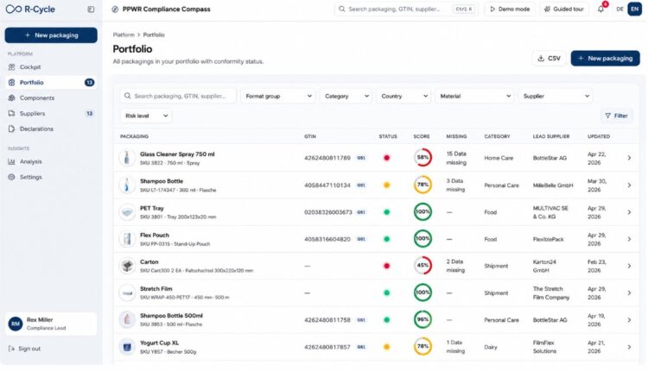Switch language to EN
Viewport: 648px width, 371px height.
(634, 9)
